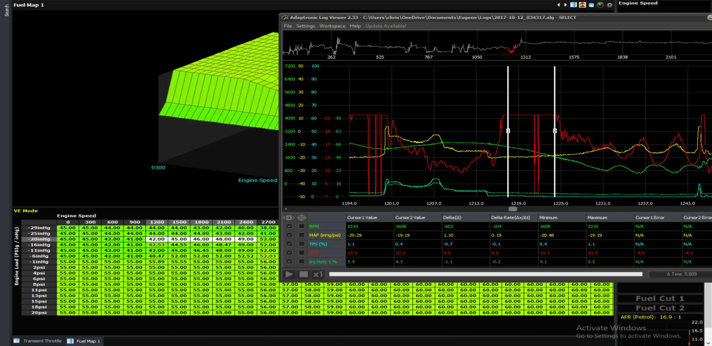Click the blue window layout icon
Image resolution: width=712 pixels, height=346 pixels.
point(591,5)
